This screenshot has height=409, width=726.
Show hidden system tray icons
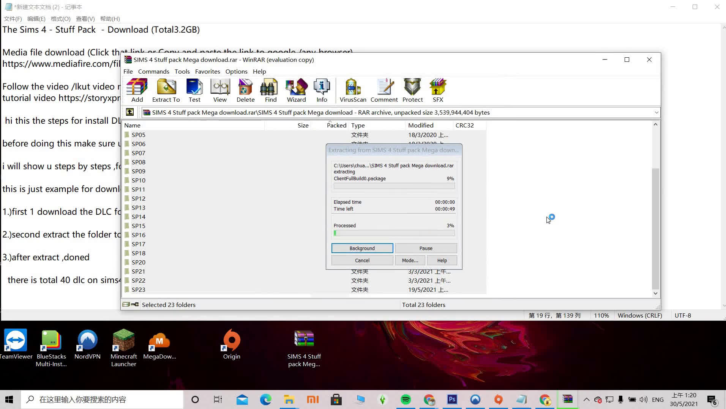coord(586,400)
